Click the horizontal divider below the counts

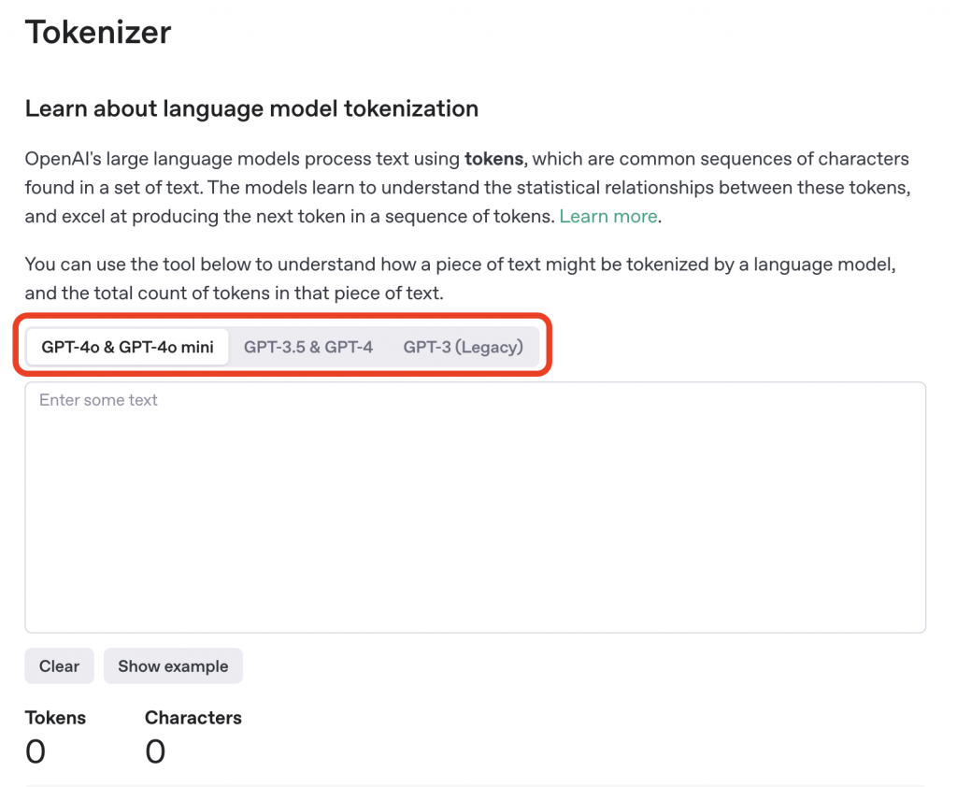click(x=473, y=785)
